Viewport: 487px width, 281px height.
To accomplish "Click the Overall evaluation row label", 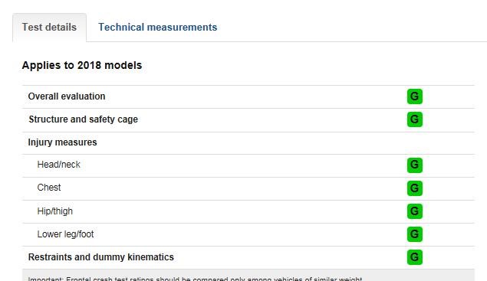I will (x=67, y=96).
